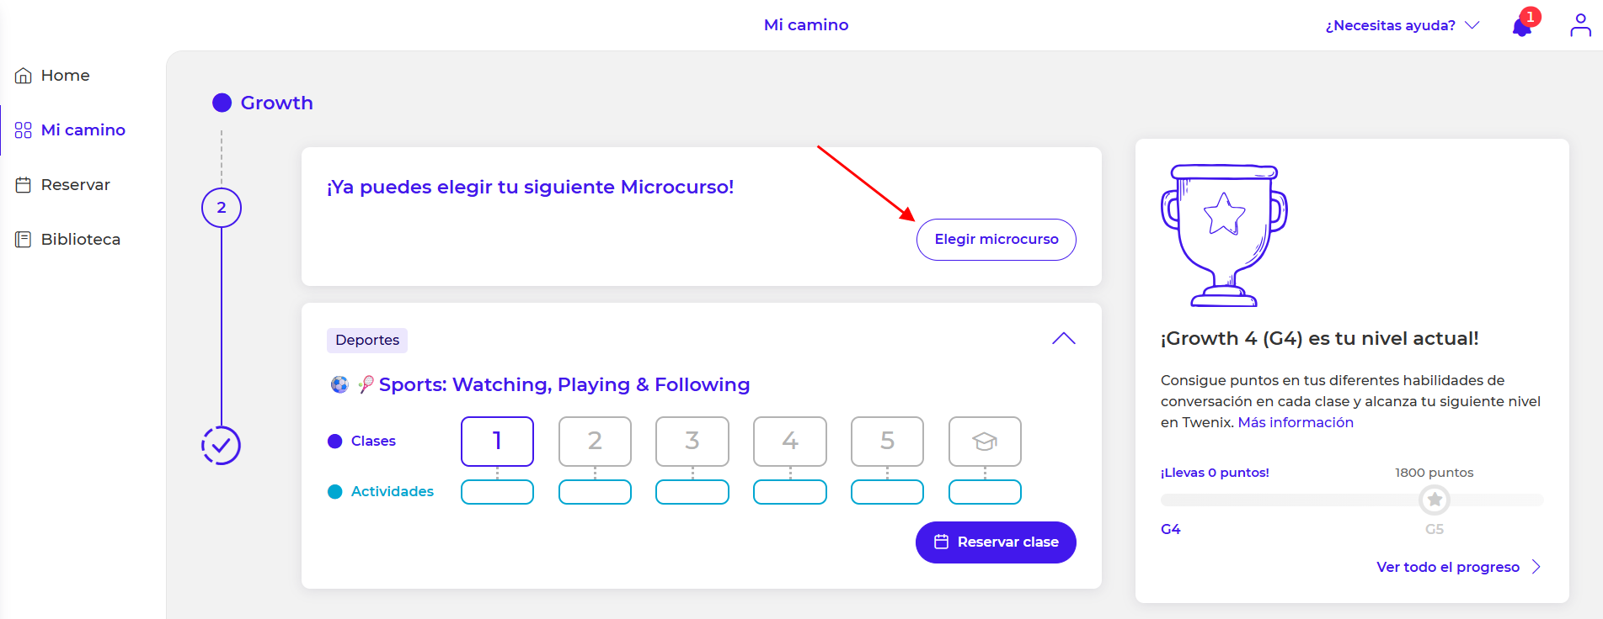Image resolution: width=1603 pixels, height=619 pixels.
Task: Open the notifications bell icon
Action: pyautogui.click(x=1522, y=26)
